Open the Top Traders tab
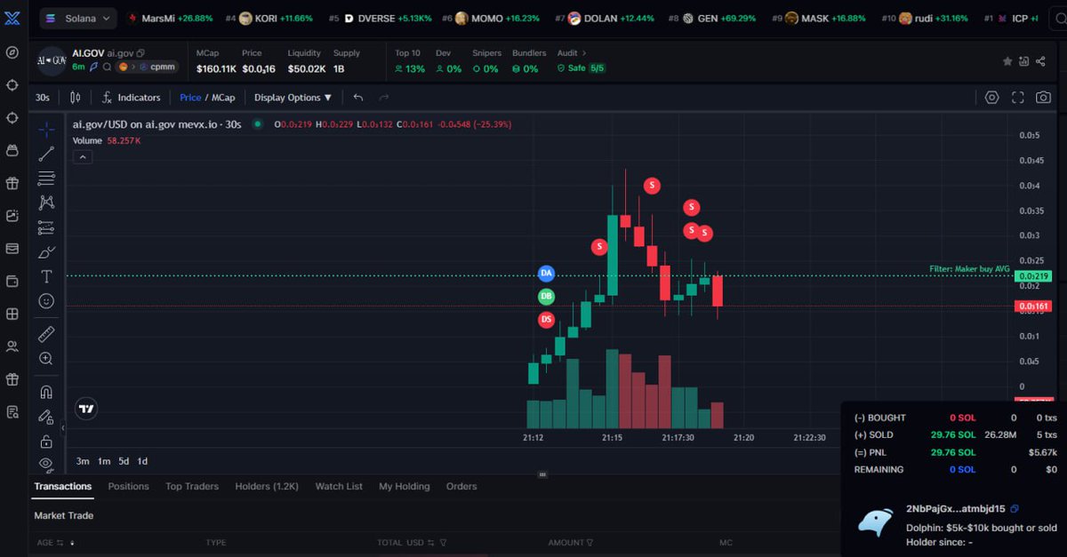The image size is (1067, 557). click(x=192, y=486)
